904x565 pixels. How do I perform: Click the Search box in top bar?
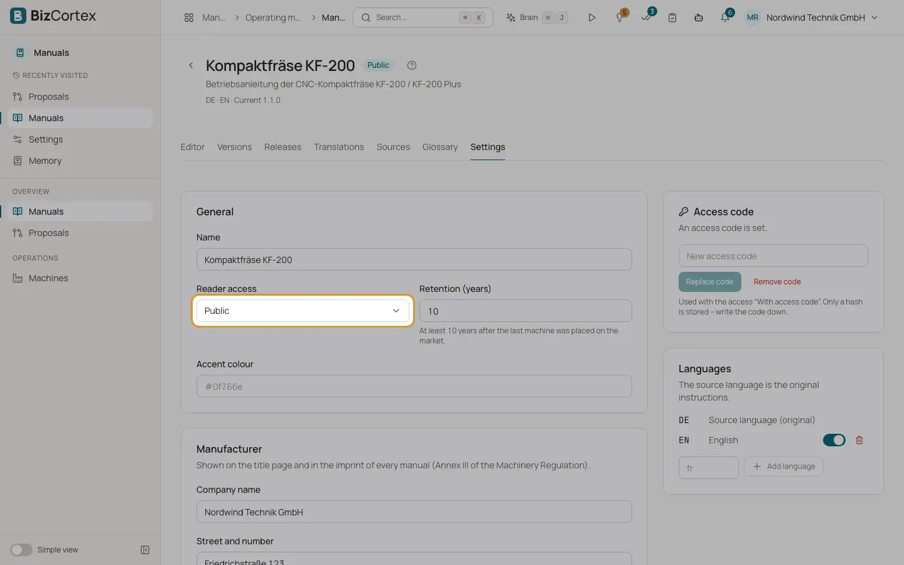pos(423,18)
